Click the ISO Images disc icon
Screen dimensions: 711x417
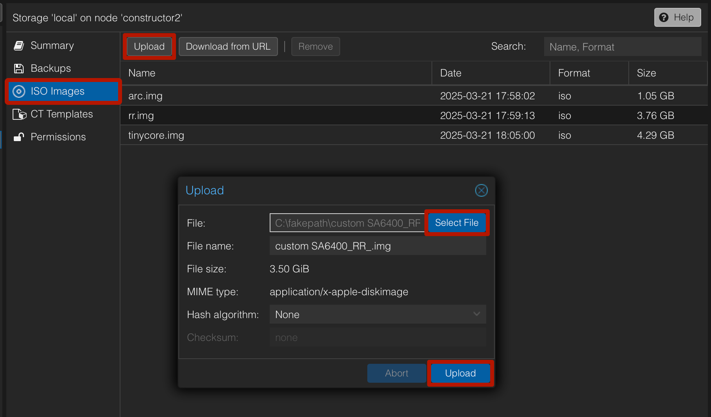click(x=19, y=91)
